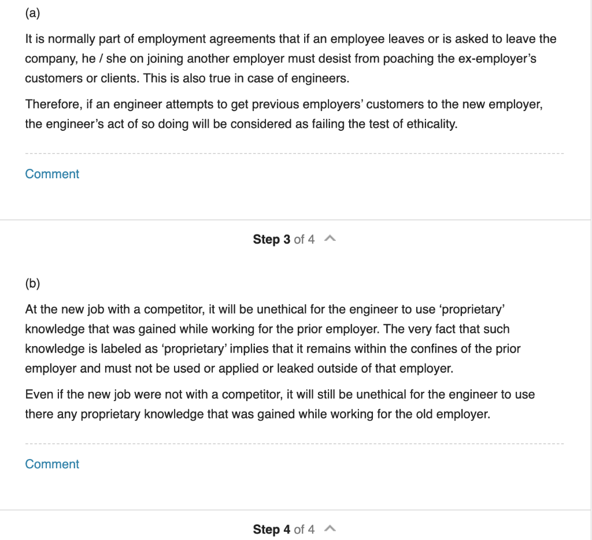The width and height of the screenshot is (592, 540).
Task: Click the dashed divider under part (b) answer
Action: pos(294,442)
